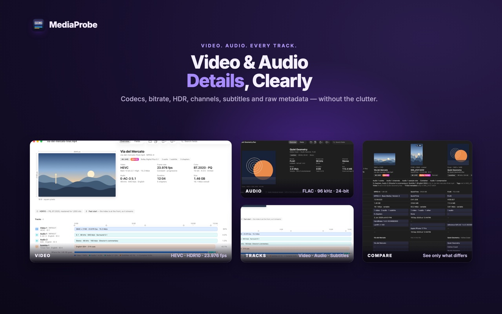The width and height of the screenshot is (502, 314).
Task: Select the 'Surround 5.1' bar in the Tracks window
Action: [x=296, y=239]
